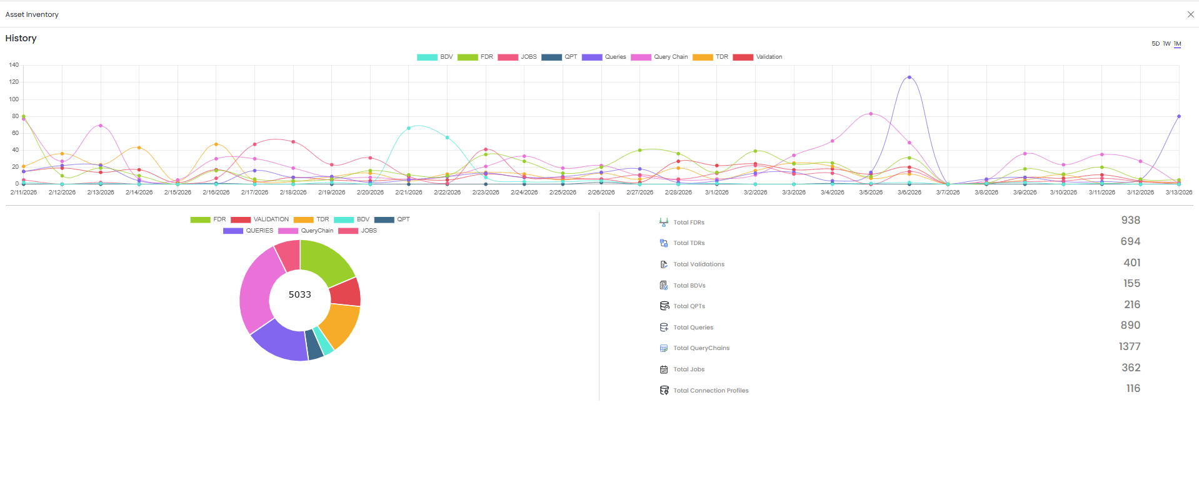Click the QUERIES color swatch in donut legend

[x=233, y=231]
